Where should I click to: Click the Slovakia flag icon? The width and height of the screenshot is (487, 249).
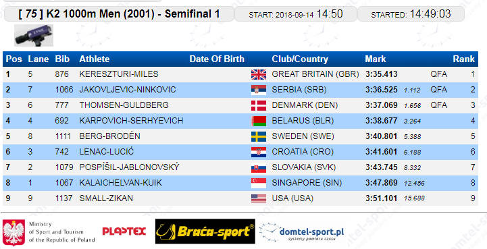259,167
